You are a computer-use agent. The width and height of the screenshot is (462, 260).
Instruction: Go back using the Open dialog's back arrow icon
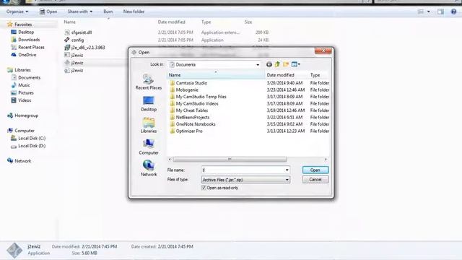tap(269, 64)
